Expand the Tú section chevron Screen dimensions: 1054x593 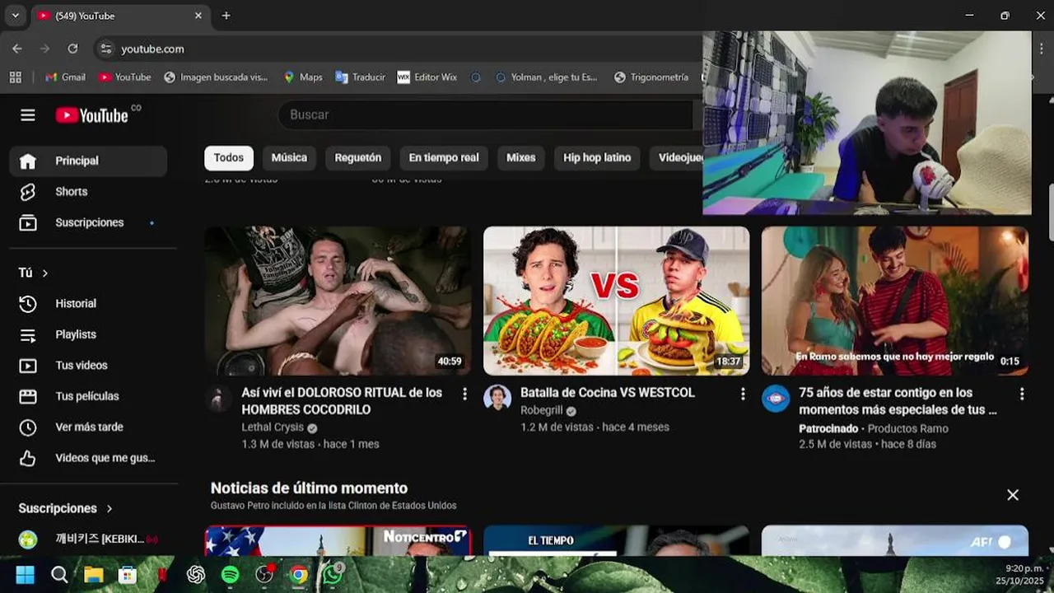coord(45,273)
